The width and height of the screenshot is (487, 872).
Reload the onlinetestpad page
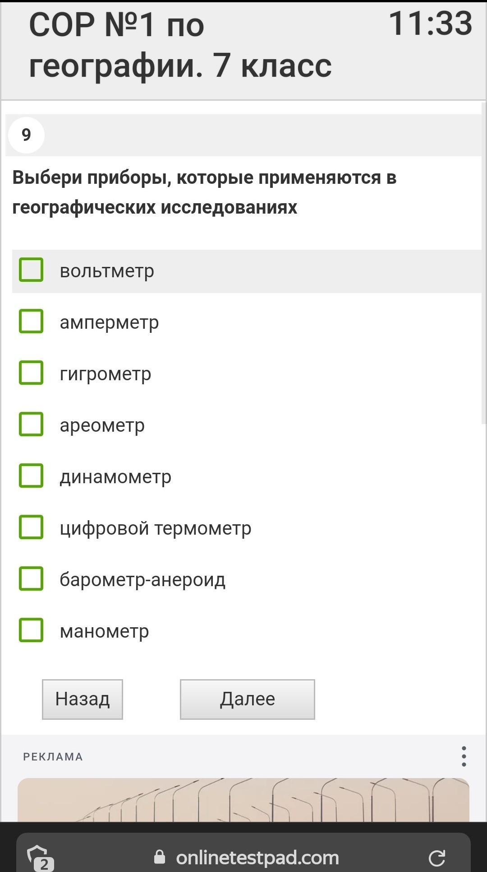pyautogui.click(x=436, y=858)
